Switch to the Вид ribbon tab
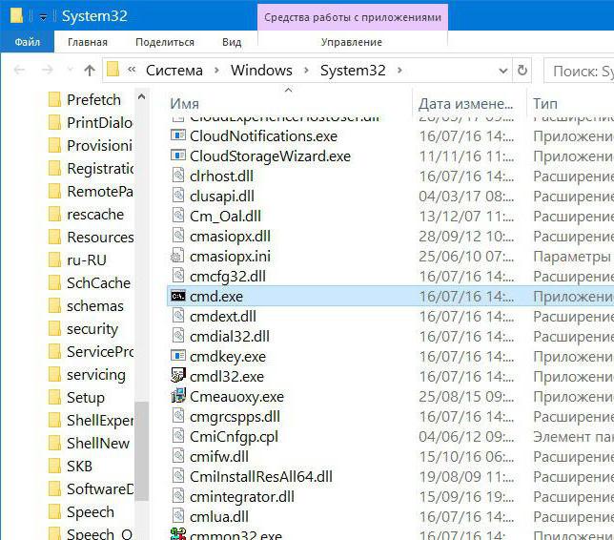614x540 pixels. click(232, 42)
